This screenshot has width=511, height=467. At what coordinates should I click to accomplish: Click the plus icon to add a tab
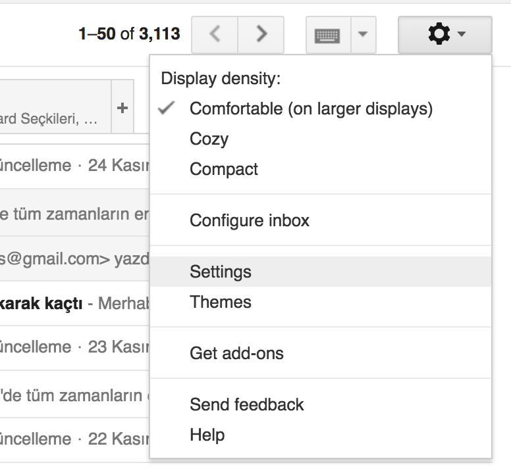[x=122, y=109]
